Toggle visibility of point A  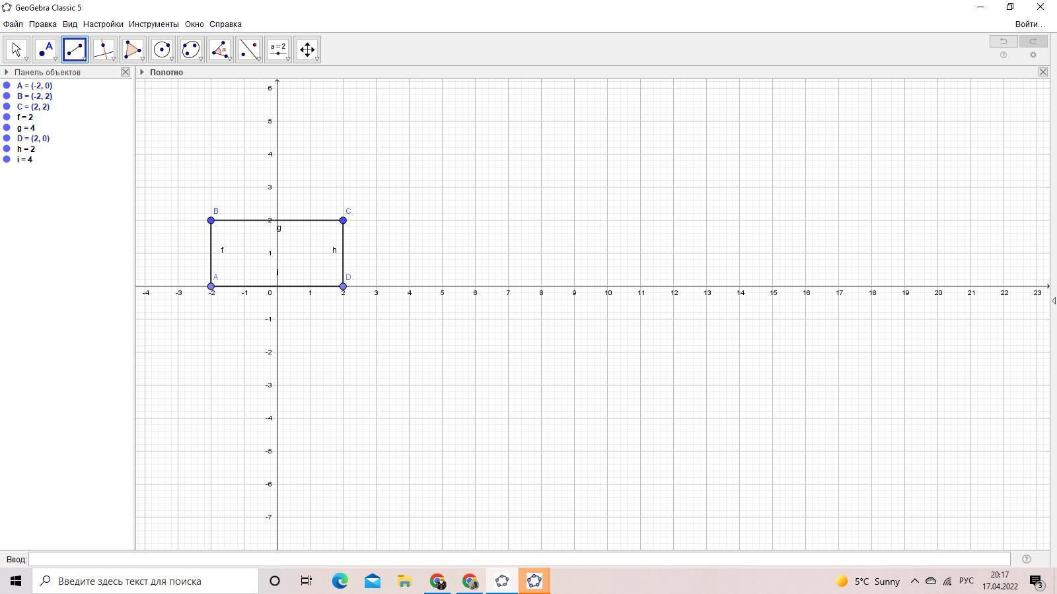click(7, 85)
